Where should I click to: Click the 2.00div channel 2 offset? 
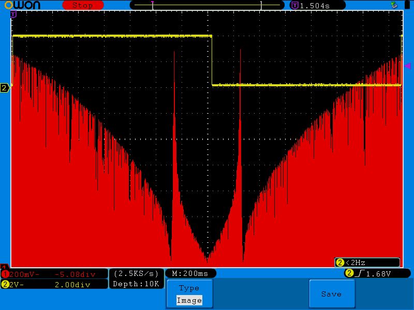pos(72,285)
